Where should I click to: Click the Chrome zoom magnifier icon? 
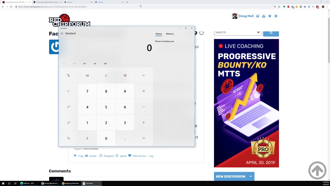275,7
